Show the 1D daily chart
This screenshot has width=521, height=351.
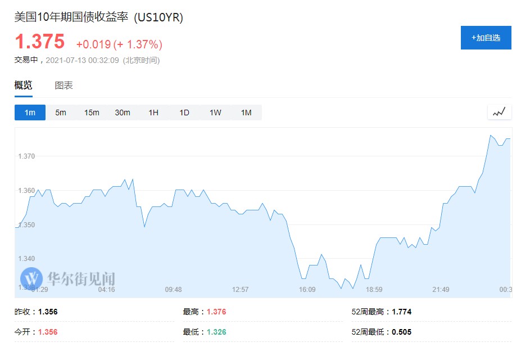pyautogui.click(x=184, y=112)
